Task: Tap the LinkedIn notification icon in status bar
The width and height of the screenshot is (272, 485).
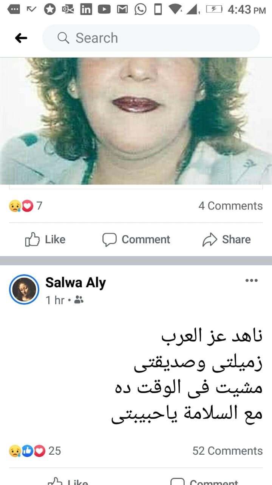Action: [86, 9]
